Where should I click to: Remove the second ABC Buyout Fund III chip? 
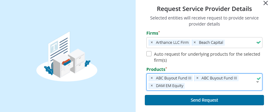197,78
